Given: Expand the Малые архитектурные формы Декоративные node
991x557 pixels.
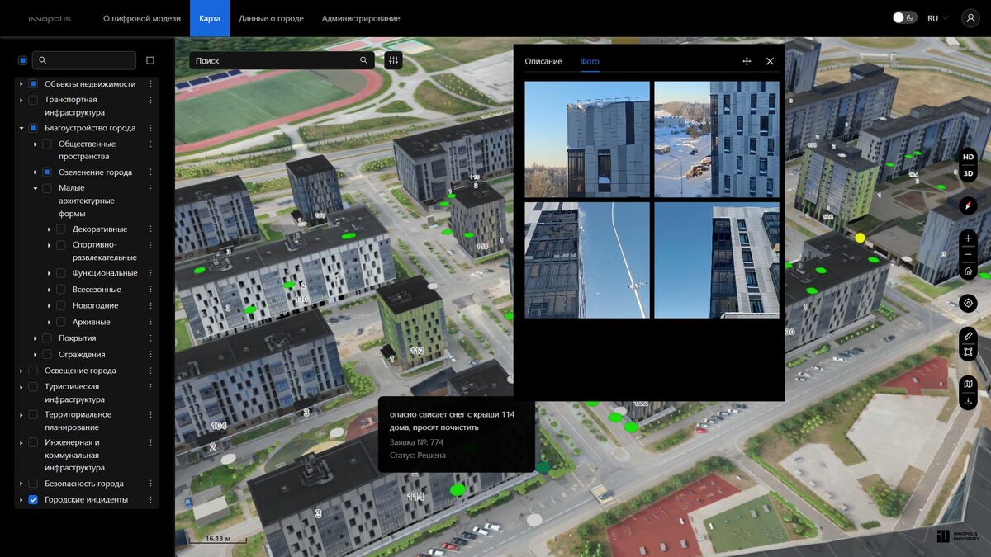Looking at the screenshot, I should point(49,229).
